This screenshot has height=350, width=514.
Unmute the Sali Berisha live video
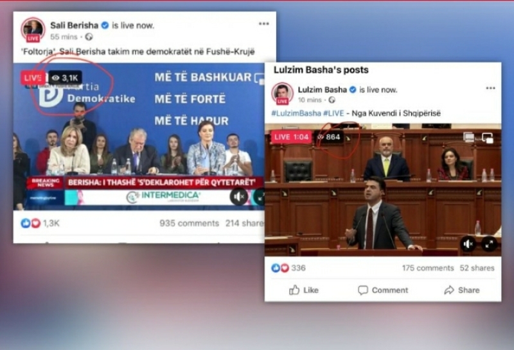tap(239, 197)
